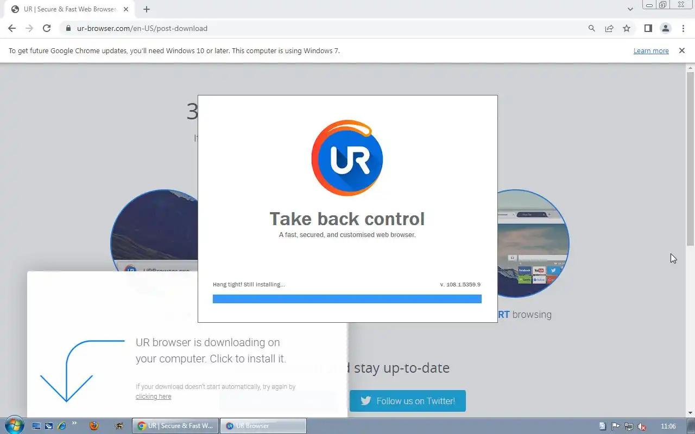The width and height of the screenshot is (695, 434).
Task: Open the zoom magnifier icon in address bar
Action: [592, 28]
